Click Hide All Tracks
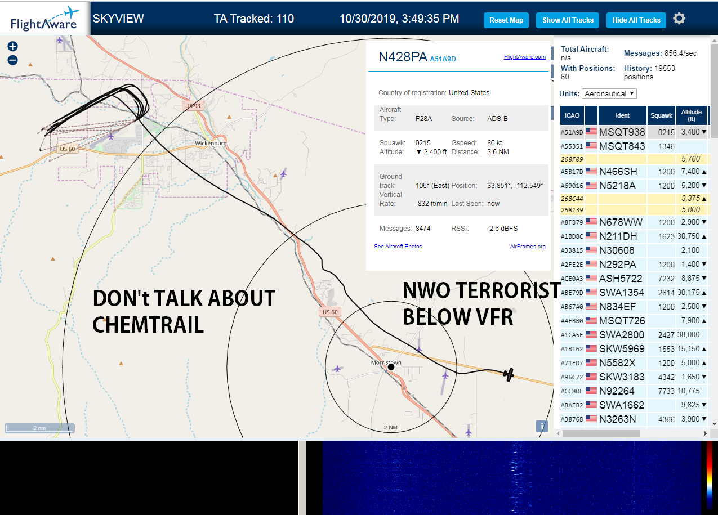The height and width of the screenshot is (515, 718). [636, 20]
